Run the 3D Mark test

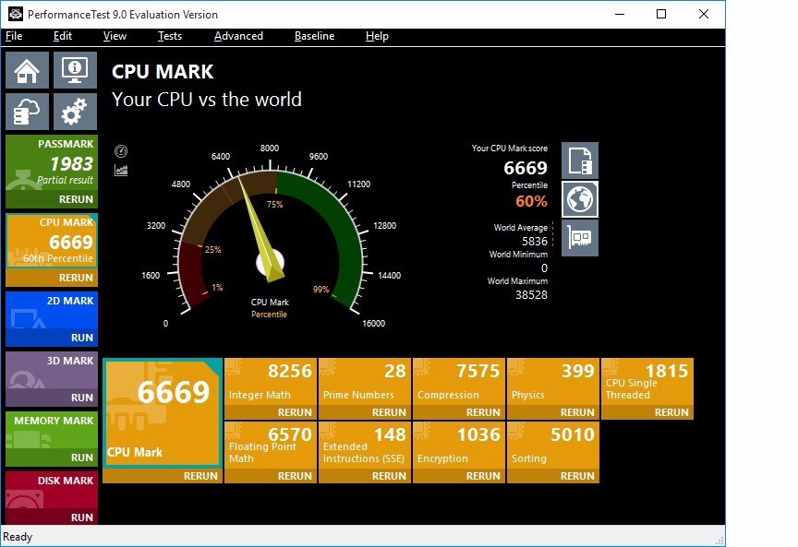81,398
